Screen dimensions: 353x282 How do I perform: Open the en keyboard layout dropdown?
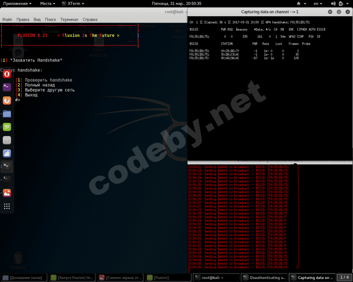318,3
